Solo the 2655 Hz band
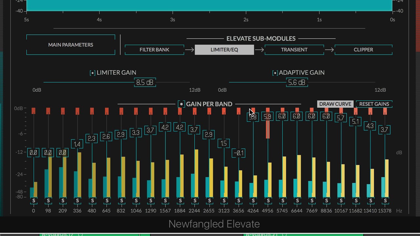The width and height of the screenshot is (420, 236). tap(209, 201)
